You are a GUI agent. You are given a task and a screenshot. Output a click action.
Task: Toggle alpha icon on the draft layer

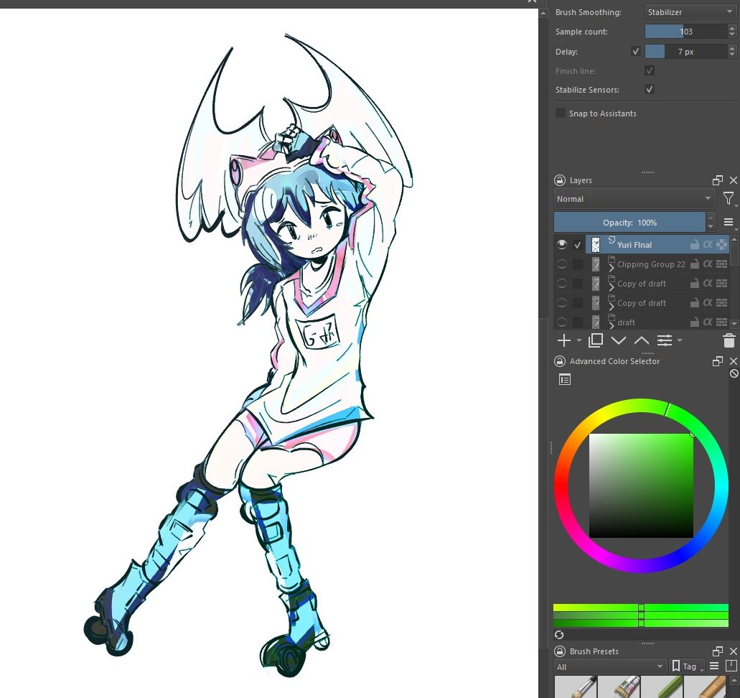(x=708, y=322)
